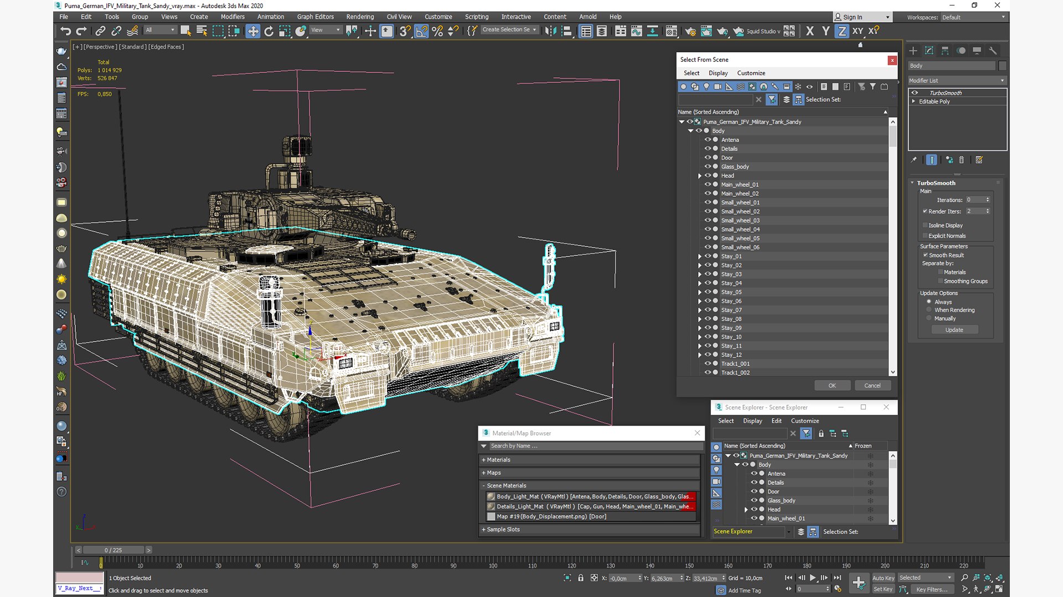
Task: Open Create Selection Set dropdown
Action: (509, 30)
